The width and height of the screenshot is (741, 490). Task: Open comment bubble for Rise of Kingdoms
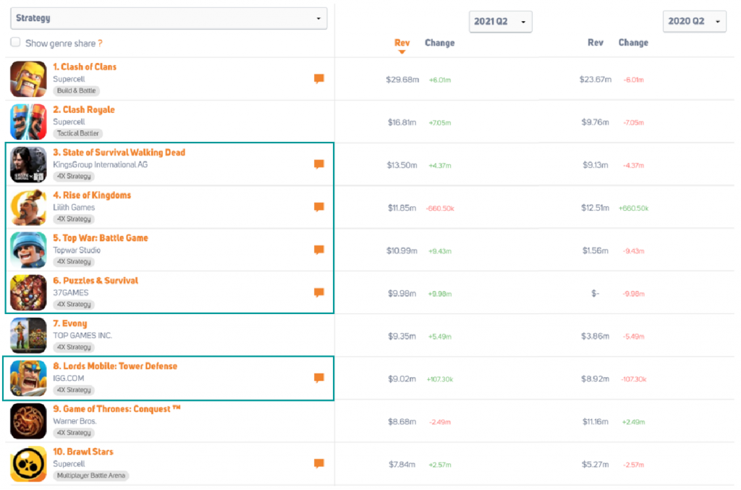click(x=319, y=207)
